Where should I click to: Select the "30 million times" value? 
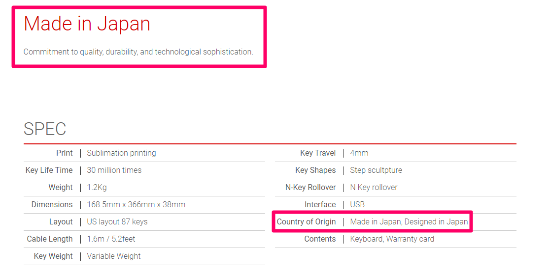pos(114,170)
